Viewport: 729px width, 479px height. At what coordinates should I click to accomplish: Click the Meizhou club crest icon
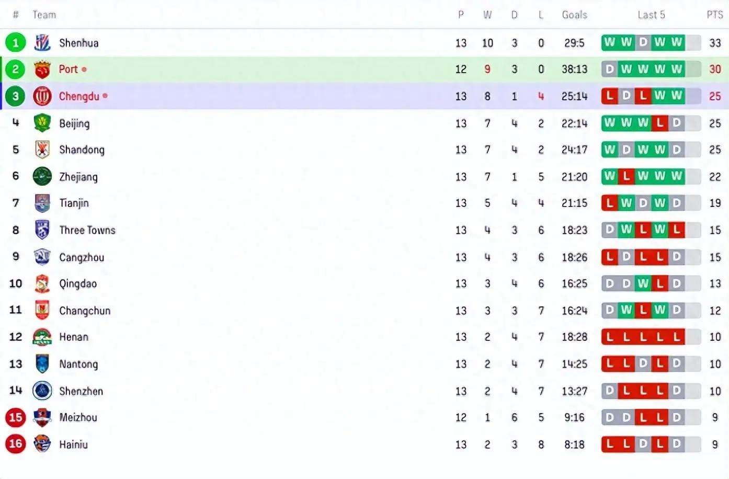click(x=42, y=417)
